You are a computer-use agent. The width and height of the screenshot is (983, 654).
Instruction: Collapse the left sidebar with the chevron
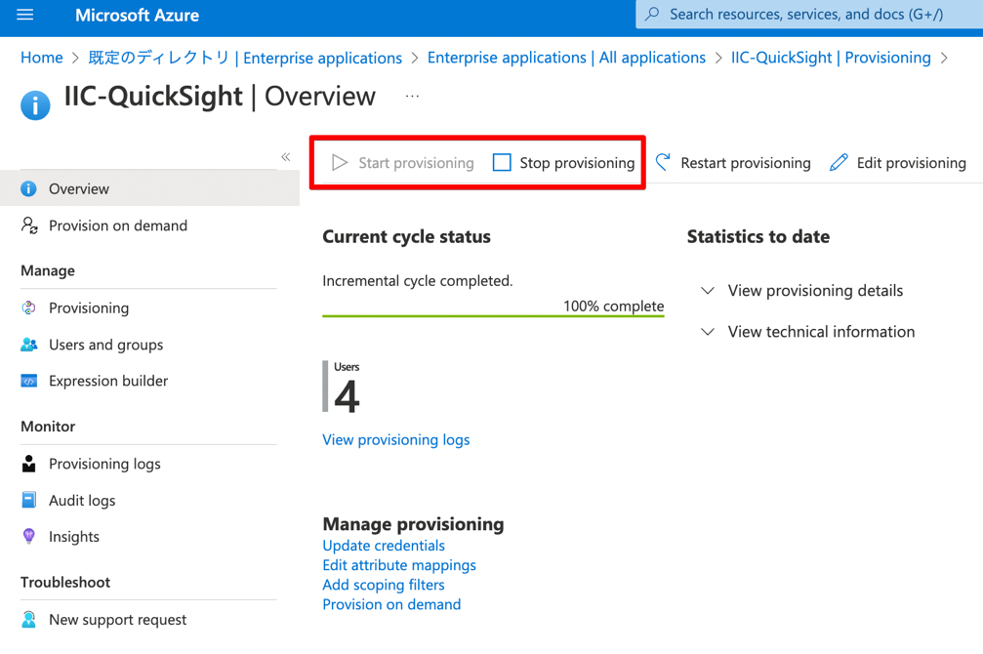(x=286, y=156)
